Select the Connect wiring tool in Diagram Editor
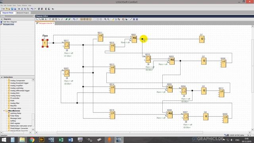Screen dimensions: 254x143 [x=40, y=19]
